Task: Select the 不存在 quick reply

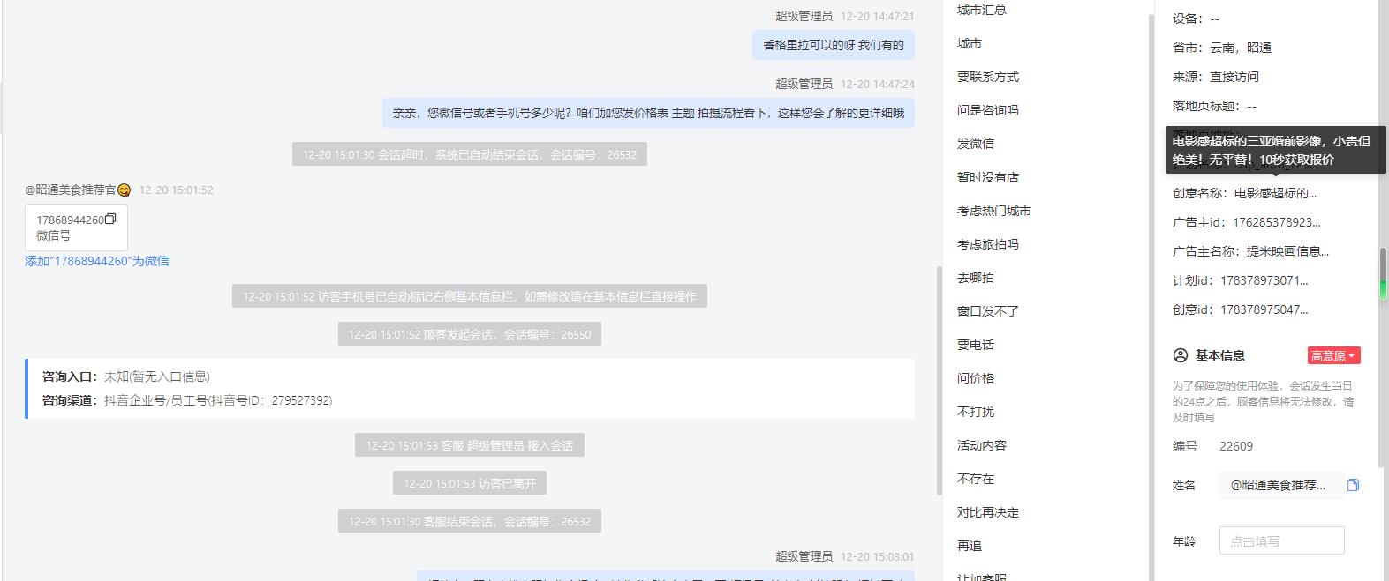Action: [x=976, y=479]
